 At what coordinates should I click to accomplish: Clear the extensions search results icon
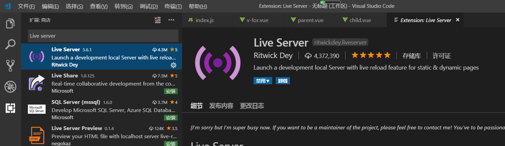point(158,20)
